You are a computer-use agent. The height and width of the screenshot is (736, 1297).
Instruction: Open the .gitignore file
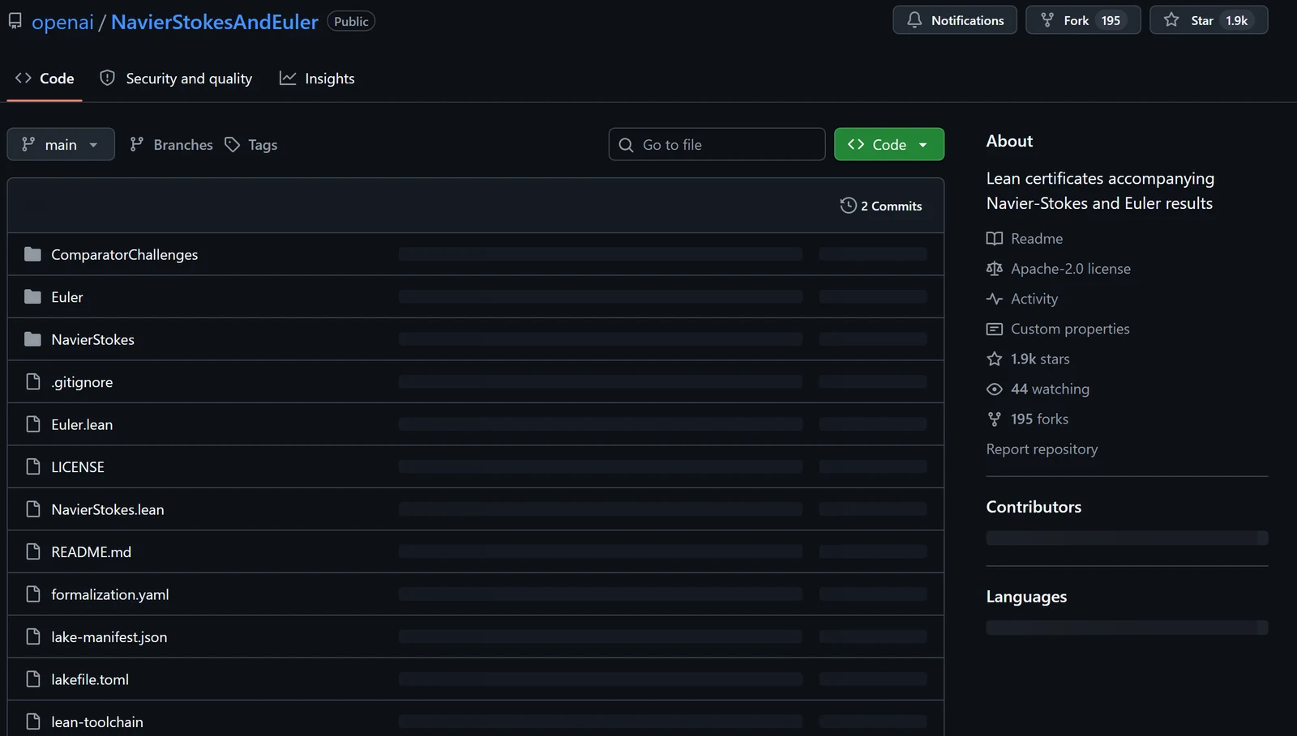pyautogui.click(x=82, y=382)
